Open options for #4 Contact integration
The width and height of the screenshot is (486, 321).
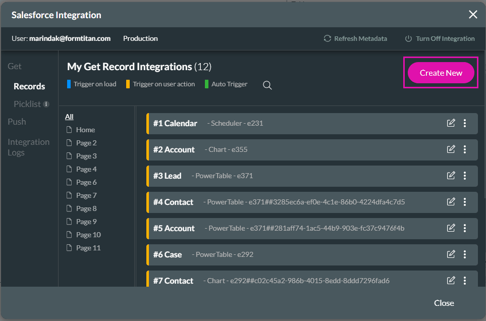[465, 202]
